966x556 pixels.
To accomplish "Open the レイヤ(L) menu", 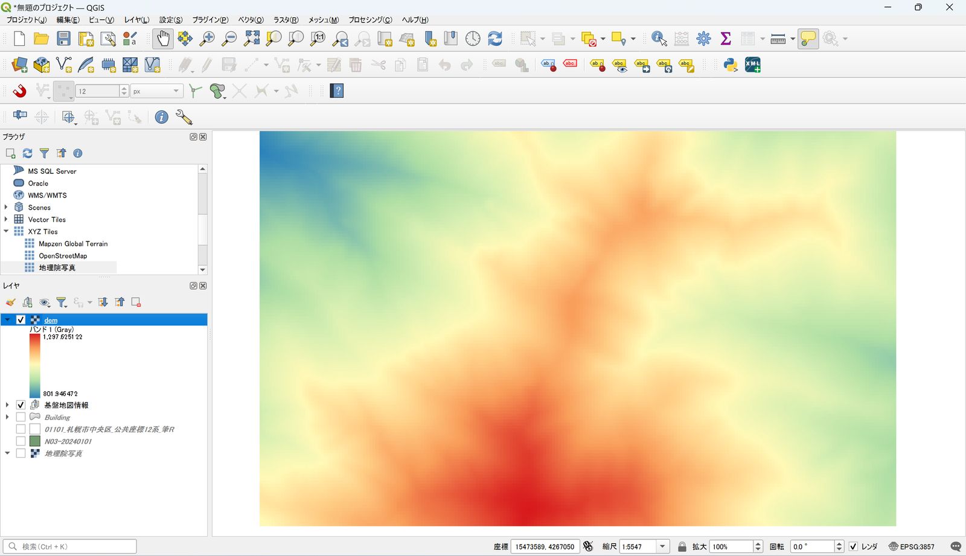I will pyautogui.click(x=136, y=20).
